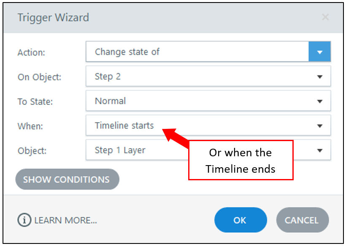
Task: Click the 'Normal' state field
Action: pos(208,101)
